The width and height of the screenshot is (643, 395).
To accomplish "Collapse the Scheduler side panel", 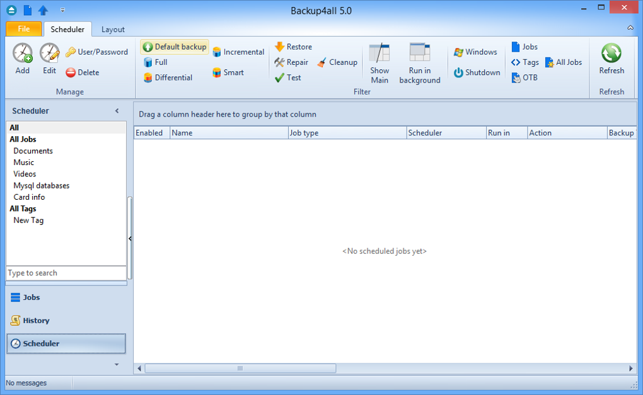I will click(117, 111).
